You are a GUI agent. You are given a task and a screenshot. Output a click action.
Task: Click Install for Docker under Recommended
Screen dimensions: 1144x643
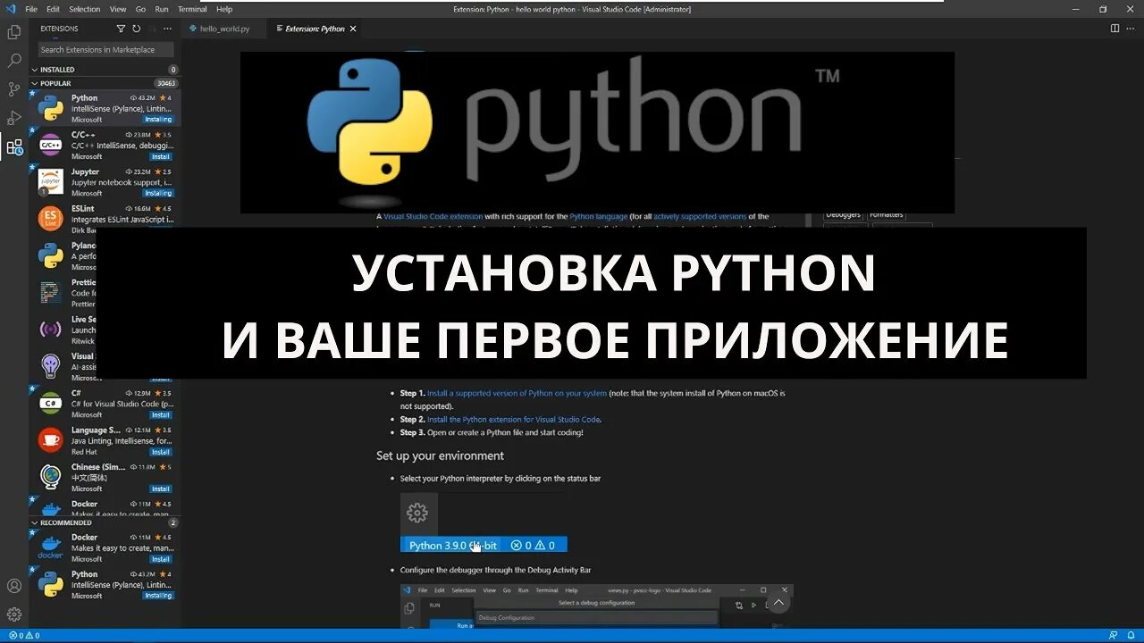[161, 559]
